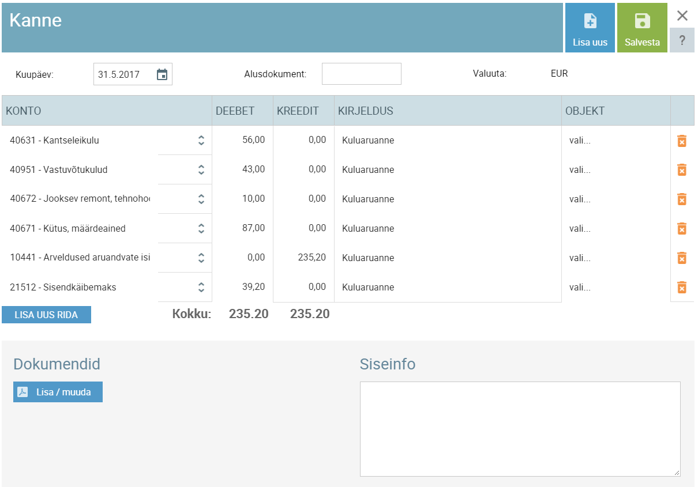Delete the Kütus, määrdeained row trash icon

point(682,228)
